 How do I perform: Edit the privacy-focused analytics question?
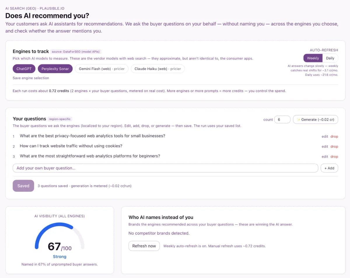[325, 137]
